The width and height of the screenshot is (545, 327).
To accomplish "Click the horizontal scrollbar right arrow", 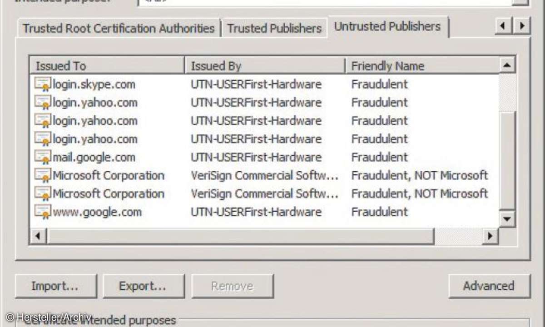I will [x=490, y=236].
